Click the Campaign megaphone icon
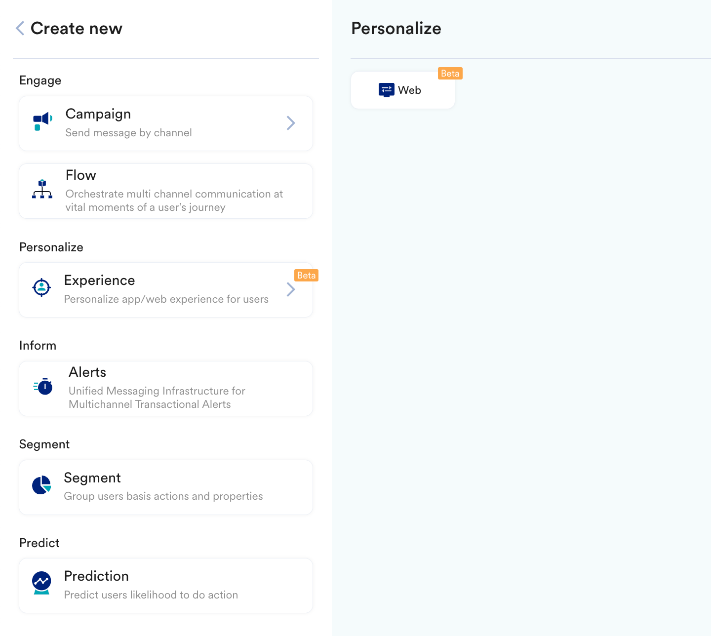The image size is (711, 636). click(x=42, y=121)
